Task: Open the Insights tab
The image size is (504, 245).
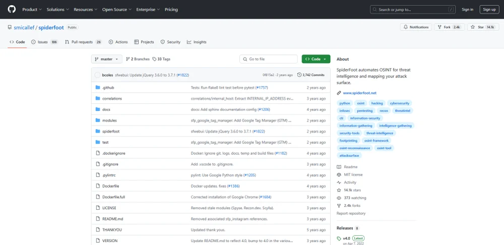Action: pyautogui.click(x=197, y=42)
